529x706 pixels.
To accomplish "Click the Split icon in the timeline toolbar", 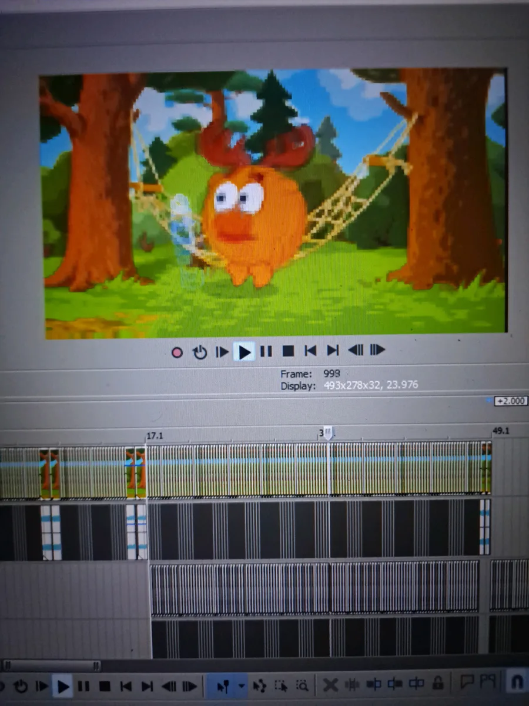I will pyautogui.click(x=417, y=683).
